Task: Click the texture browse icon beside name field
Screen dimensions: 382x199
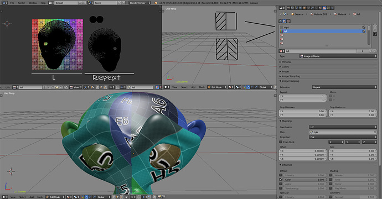Action: [x=281, y=51]
